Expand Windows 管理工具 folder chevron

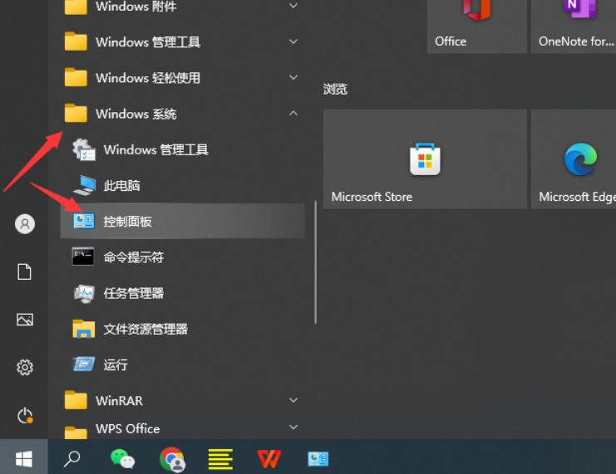pyautogui.click(x=293, y=42)
